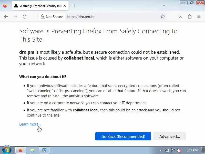205x154 pixels.
Task: Select the Warning: Potential Security Risk tab
Action: 38,6
